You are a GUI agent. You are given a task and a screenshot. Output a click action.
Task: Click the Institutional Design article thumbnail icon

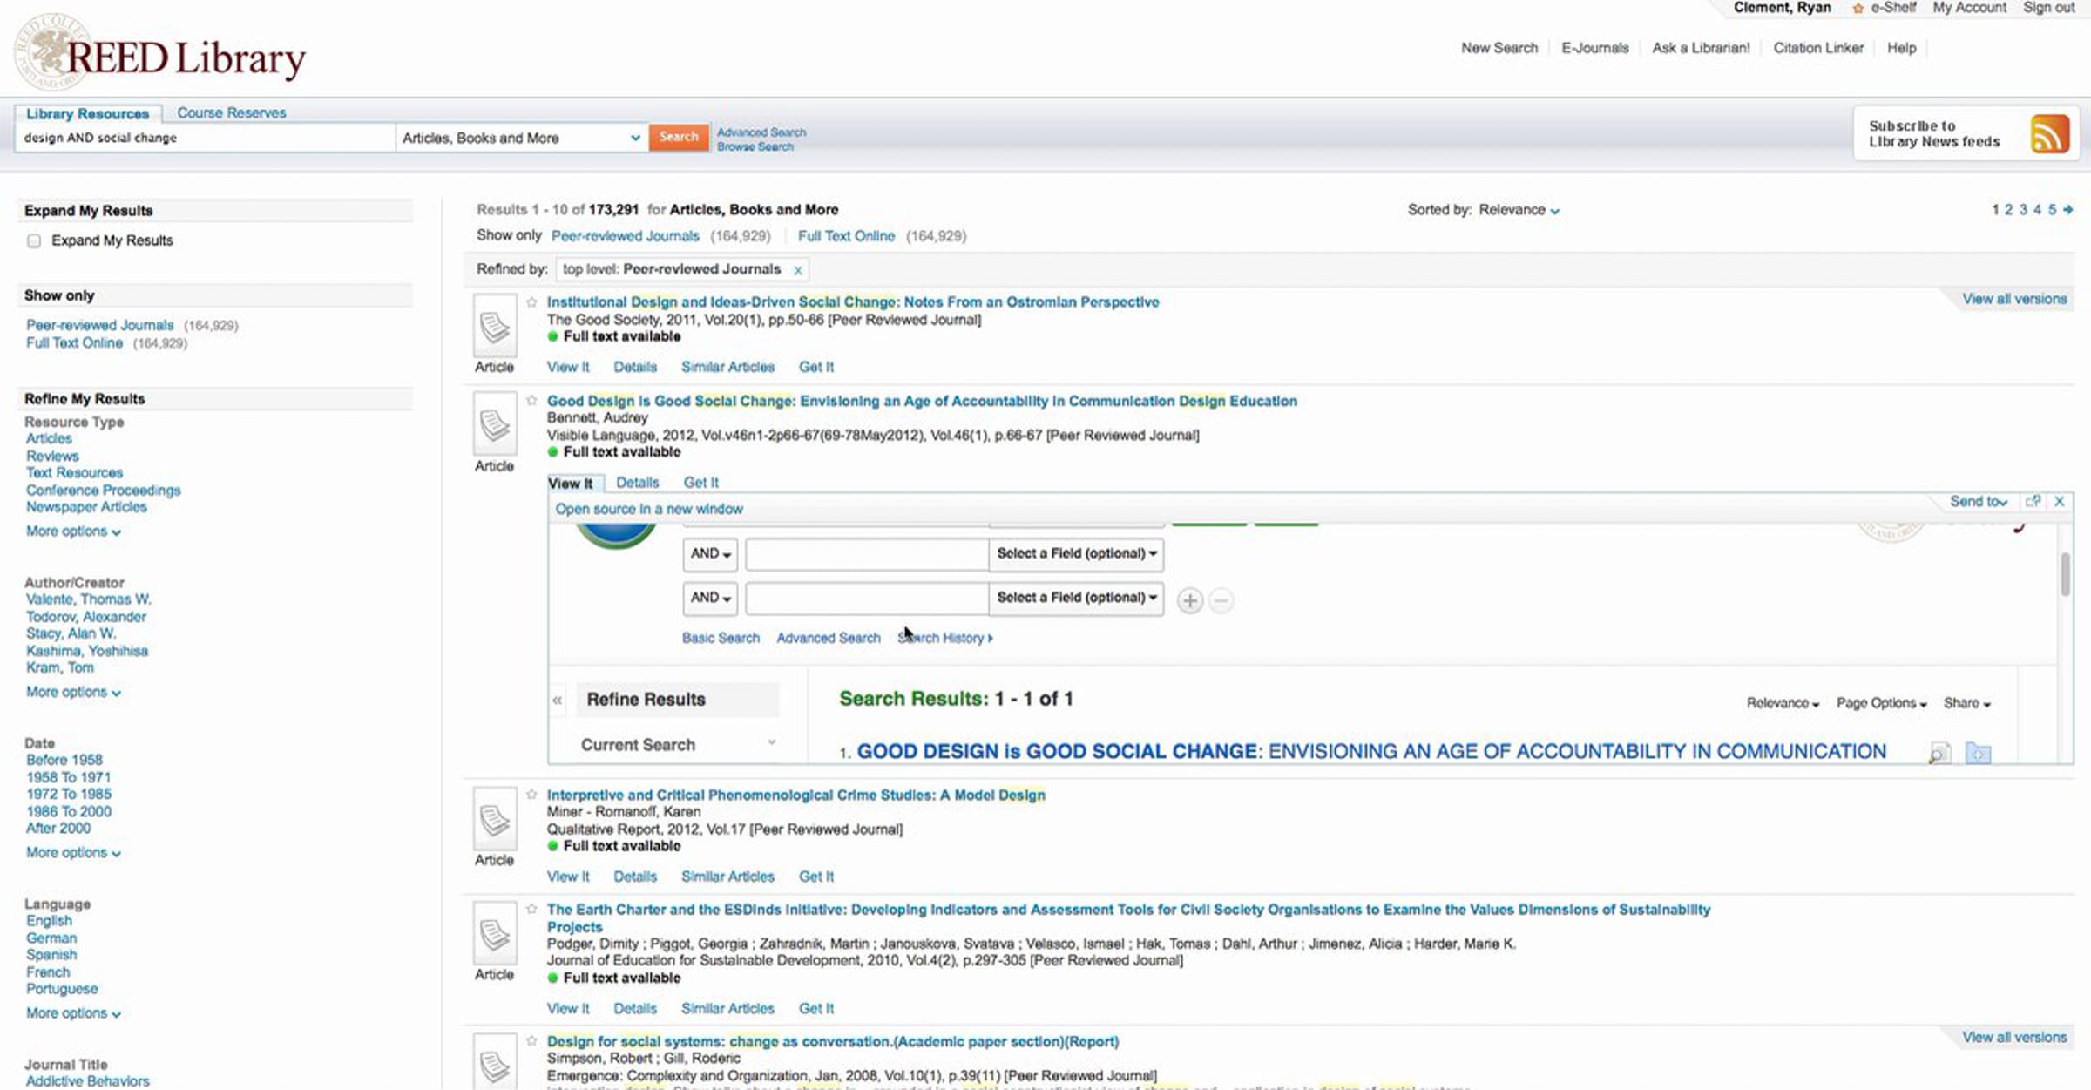tap(495, 326)
